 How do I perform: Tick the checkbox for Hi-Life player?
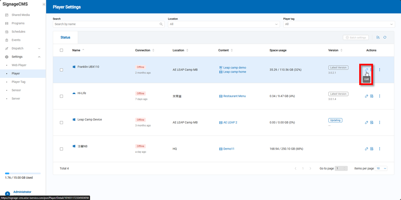[x=61, y=96]
